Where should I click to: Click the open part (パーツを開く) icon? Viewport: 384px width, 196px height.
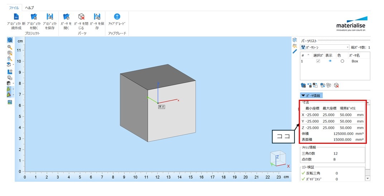(x=66, y=17)
